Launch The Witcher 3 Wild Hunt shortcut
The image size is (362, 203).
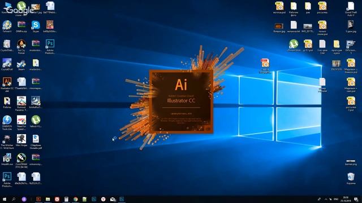(7, 142)
